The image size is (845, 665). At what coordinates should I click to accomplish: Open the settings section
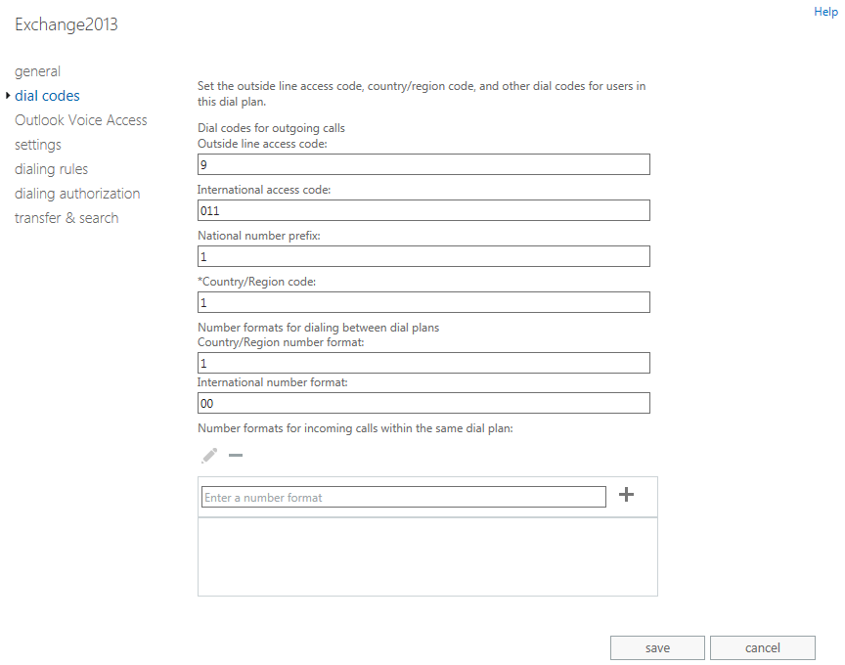pos(38,145)
